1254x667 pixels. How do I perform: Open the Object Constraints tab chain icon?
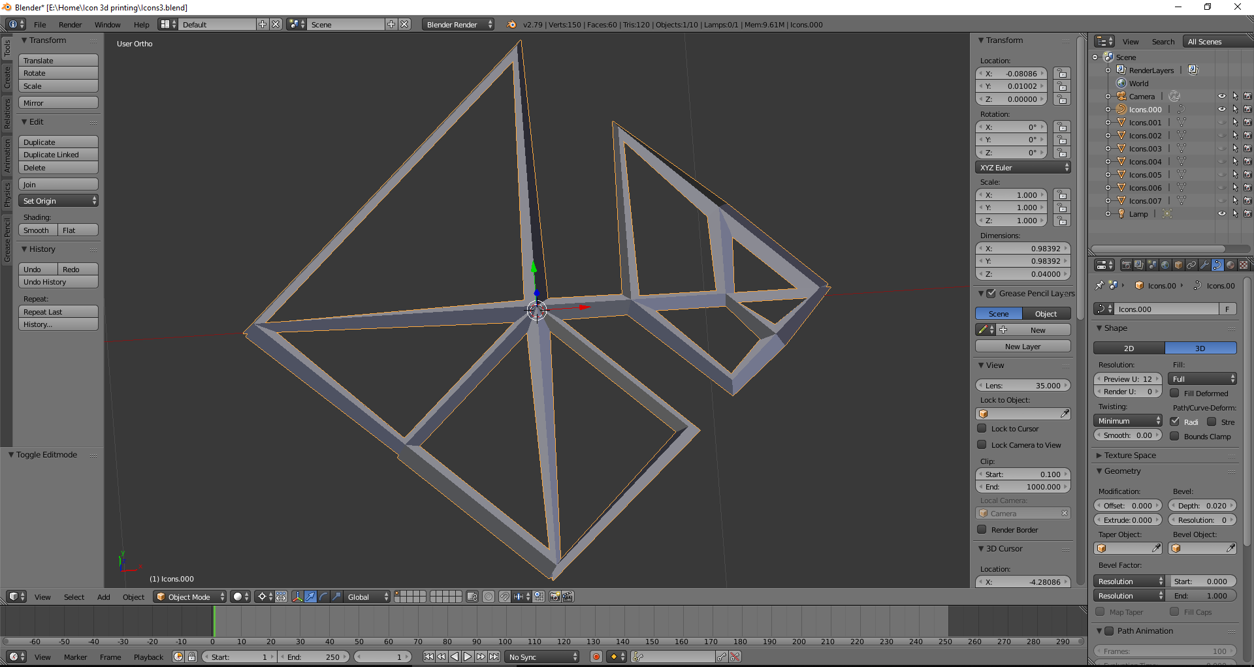[x=1191, y=265]
